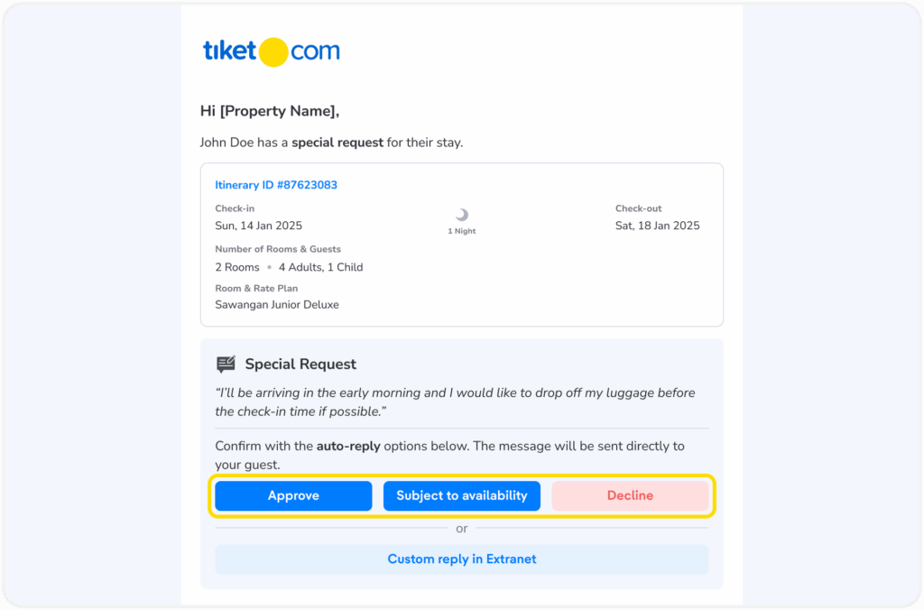Click the "Hi [Property Name]," greeting
The image size is (924, 610).
pos(270,111)
